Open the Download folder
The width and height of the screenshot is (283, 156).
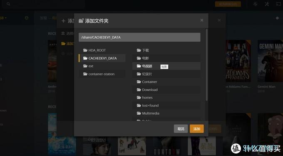pos(166,89)
